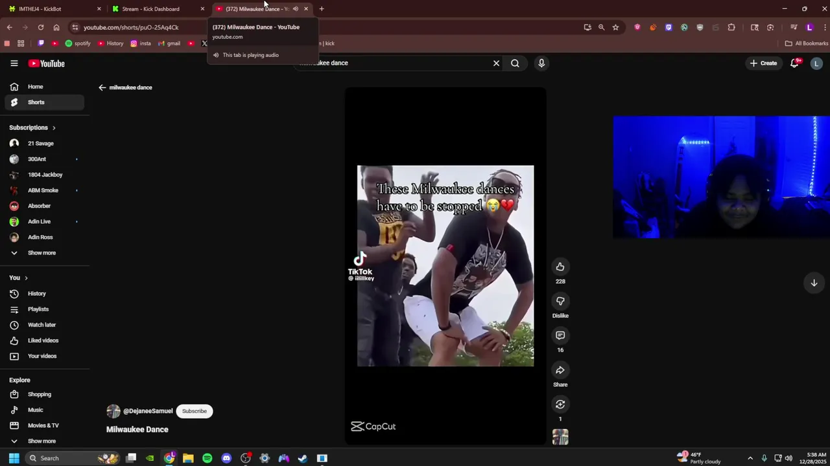
Task: Open gmail bookmark
Action: pyautogui.click(x=169, y=43)
